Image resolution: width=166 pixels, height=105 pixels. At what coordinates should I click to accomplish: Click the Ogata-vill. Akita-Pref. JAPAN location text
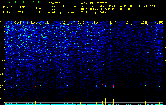tap(118, 6)
